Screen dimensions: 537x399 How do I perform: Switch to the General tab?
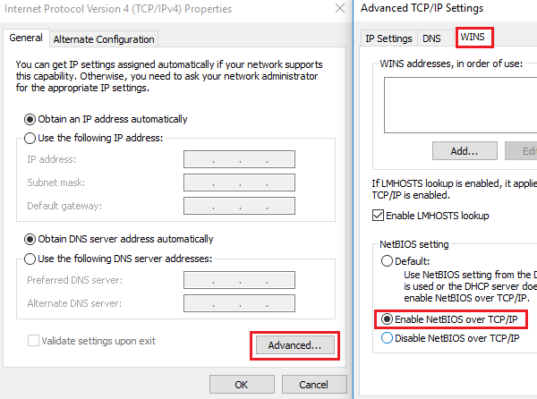coord(26,38)
